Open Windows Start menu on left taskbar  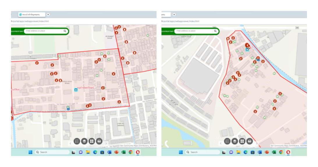pyautogui.click(x=30, y=152)
